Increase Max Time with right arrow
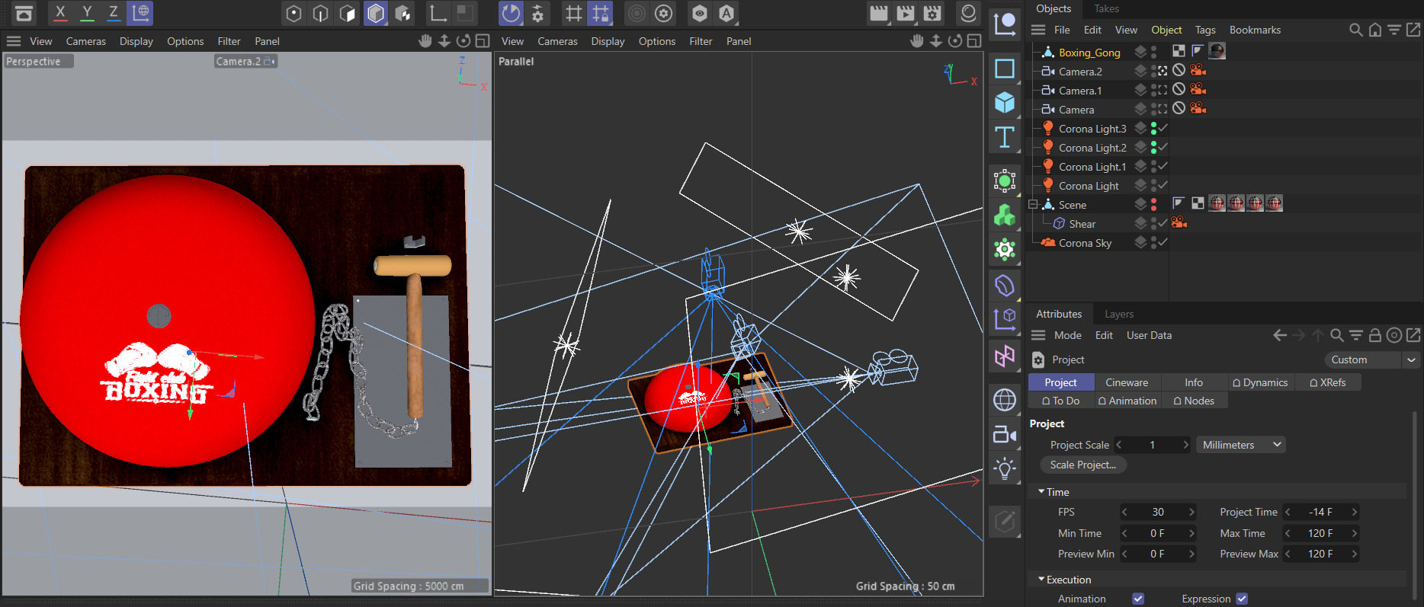The width and height of the screenshot is (1424, 607). (1355, 533)
